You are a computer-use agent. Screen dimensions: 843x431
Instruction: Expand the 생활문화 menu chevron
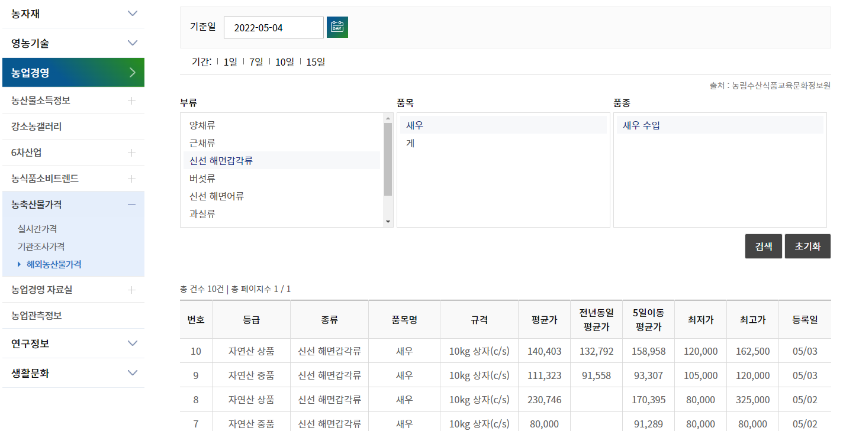click(133, 373)
